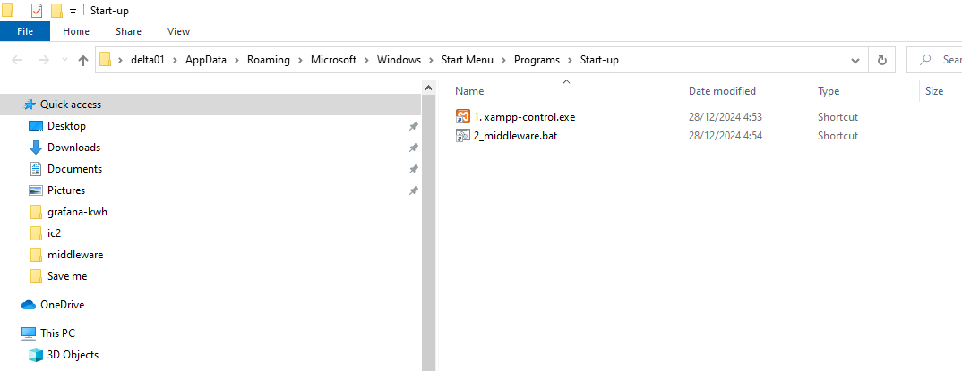Click the Up arrow navigation icon

(x=83, y=60)
